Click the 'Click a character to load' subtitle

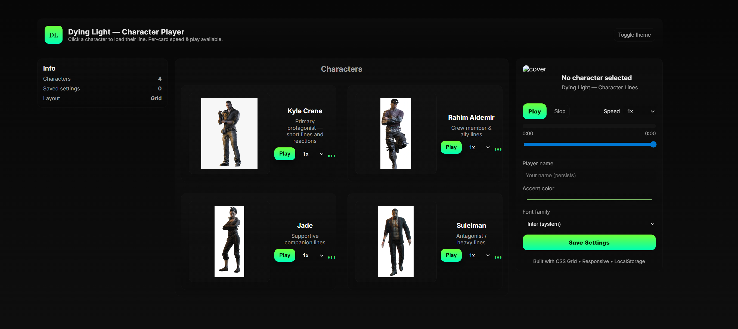(145, 39)
